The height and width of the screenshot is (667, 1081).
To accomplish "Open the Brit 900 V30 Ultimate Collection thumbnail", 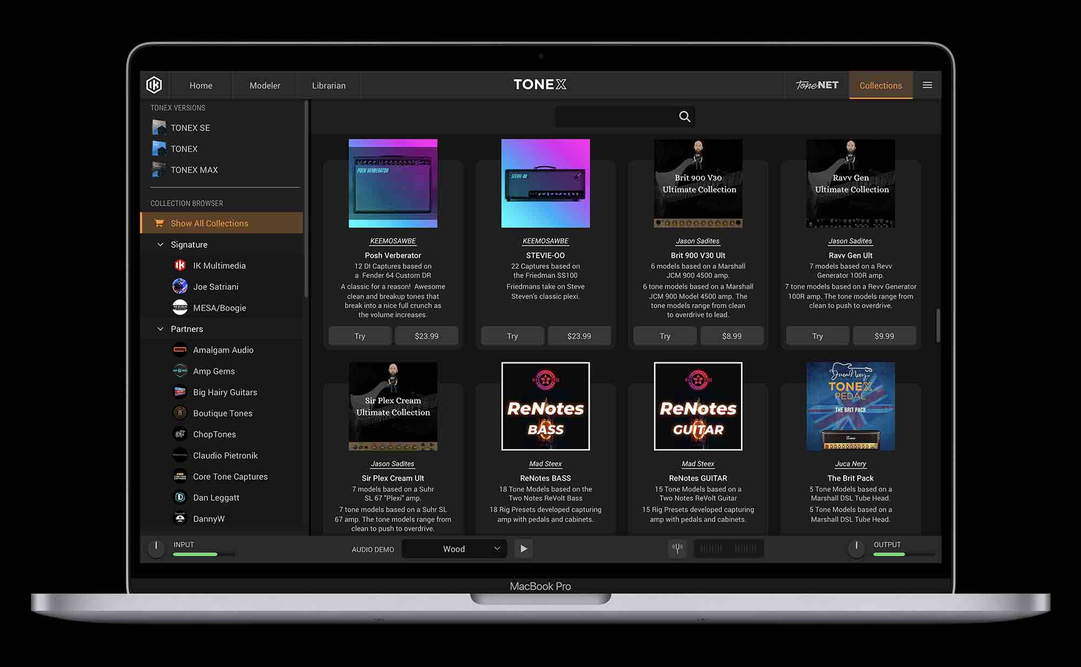I will click(x=698, y=184).
